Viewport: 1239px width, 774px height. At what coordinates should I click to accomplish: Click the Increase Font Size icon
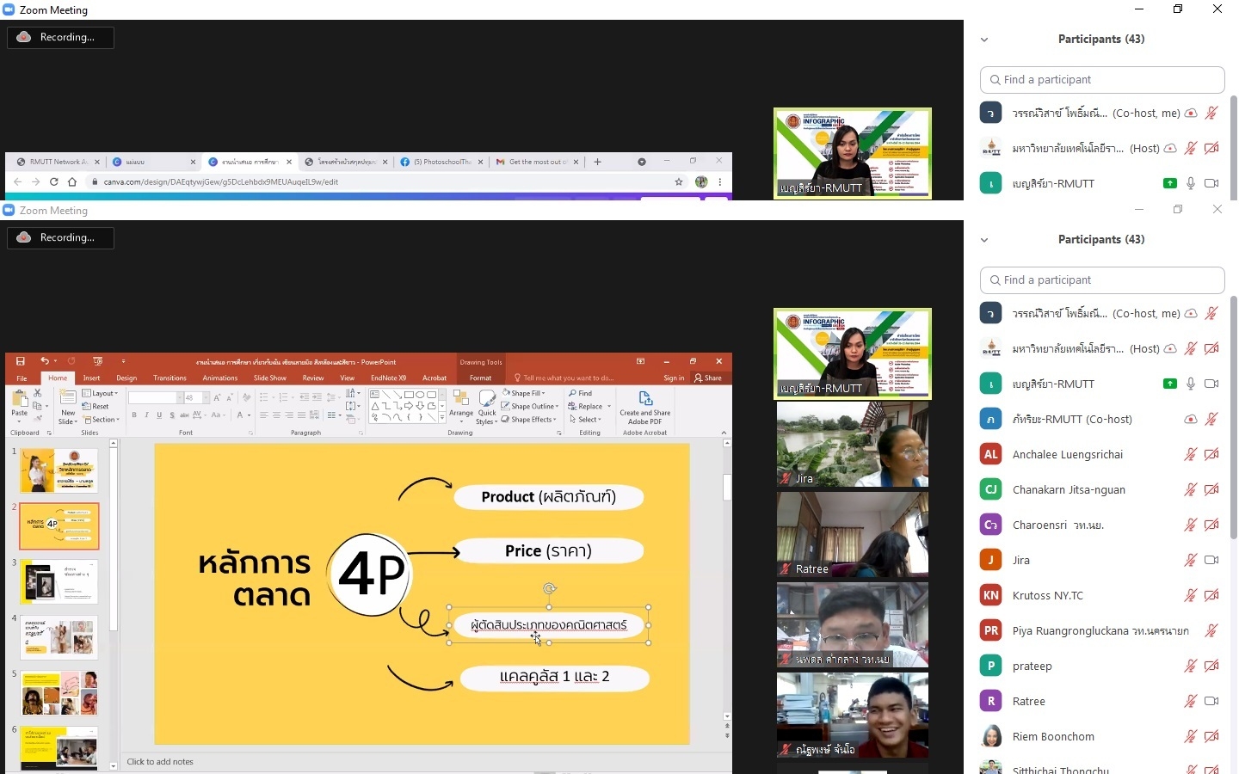pos(217,397)
